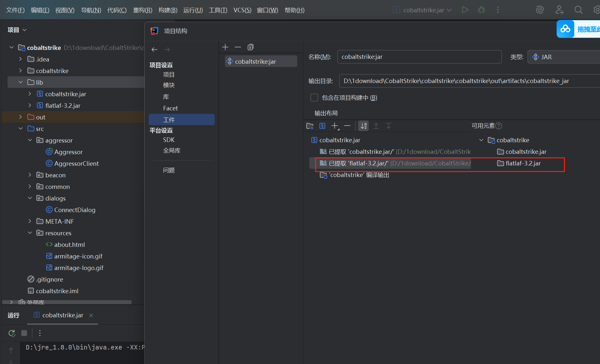This screenshot has height=364, width=600.
Task: Open the 代码(C) menu
Action: [x=117, y=10]
